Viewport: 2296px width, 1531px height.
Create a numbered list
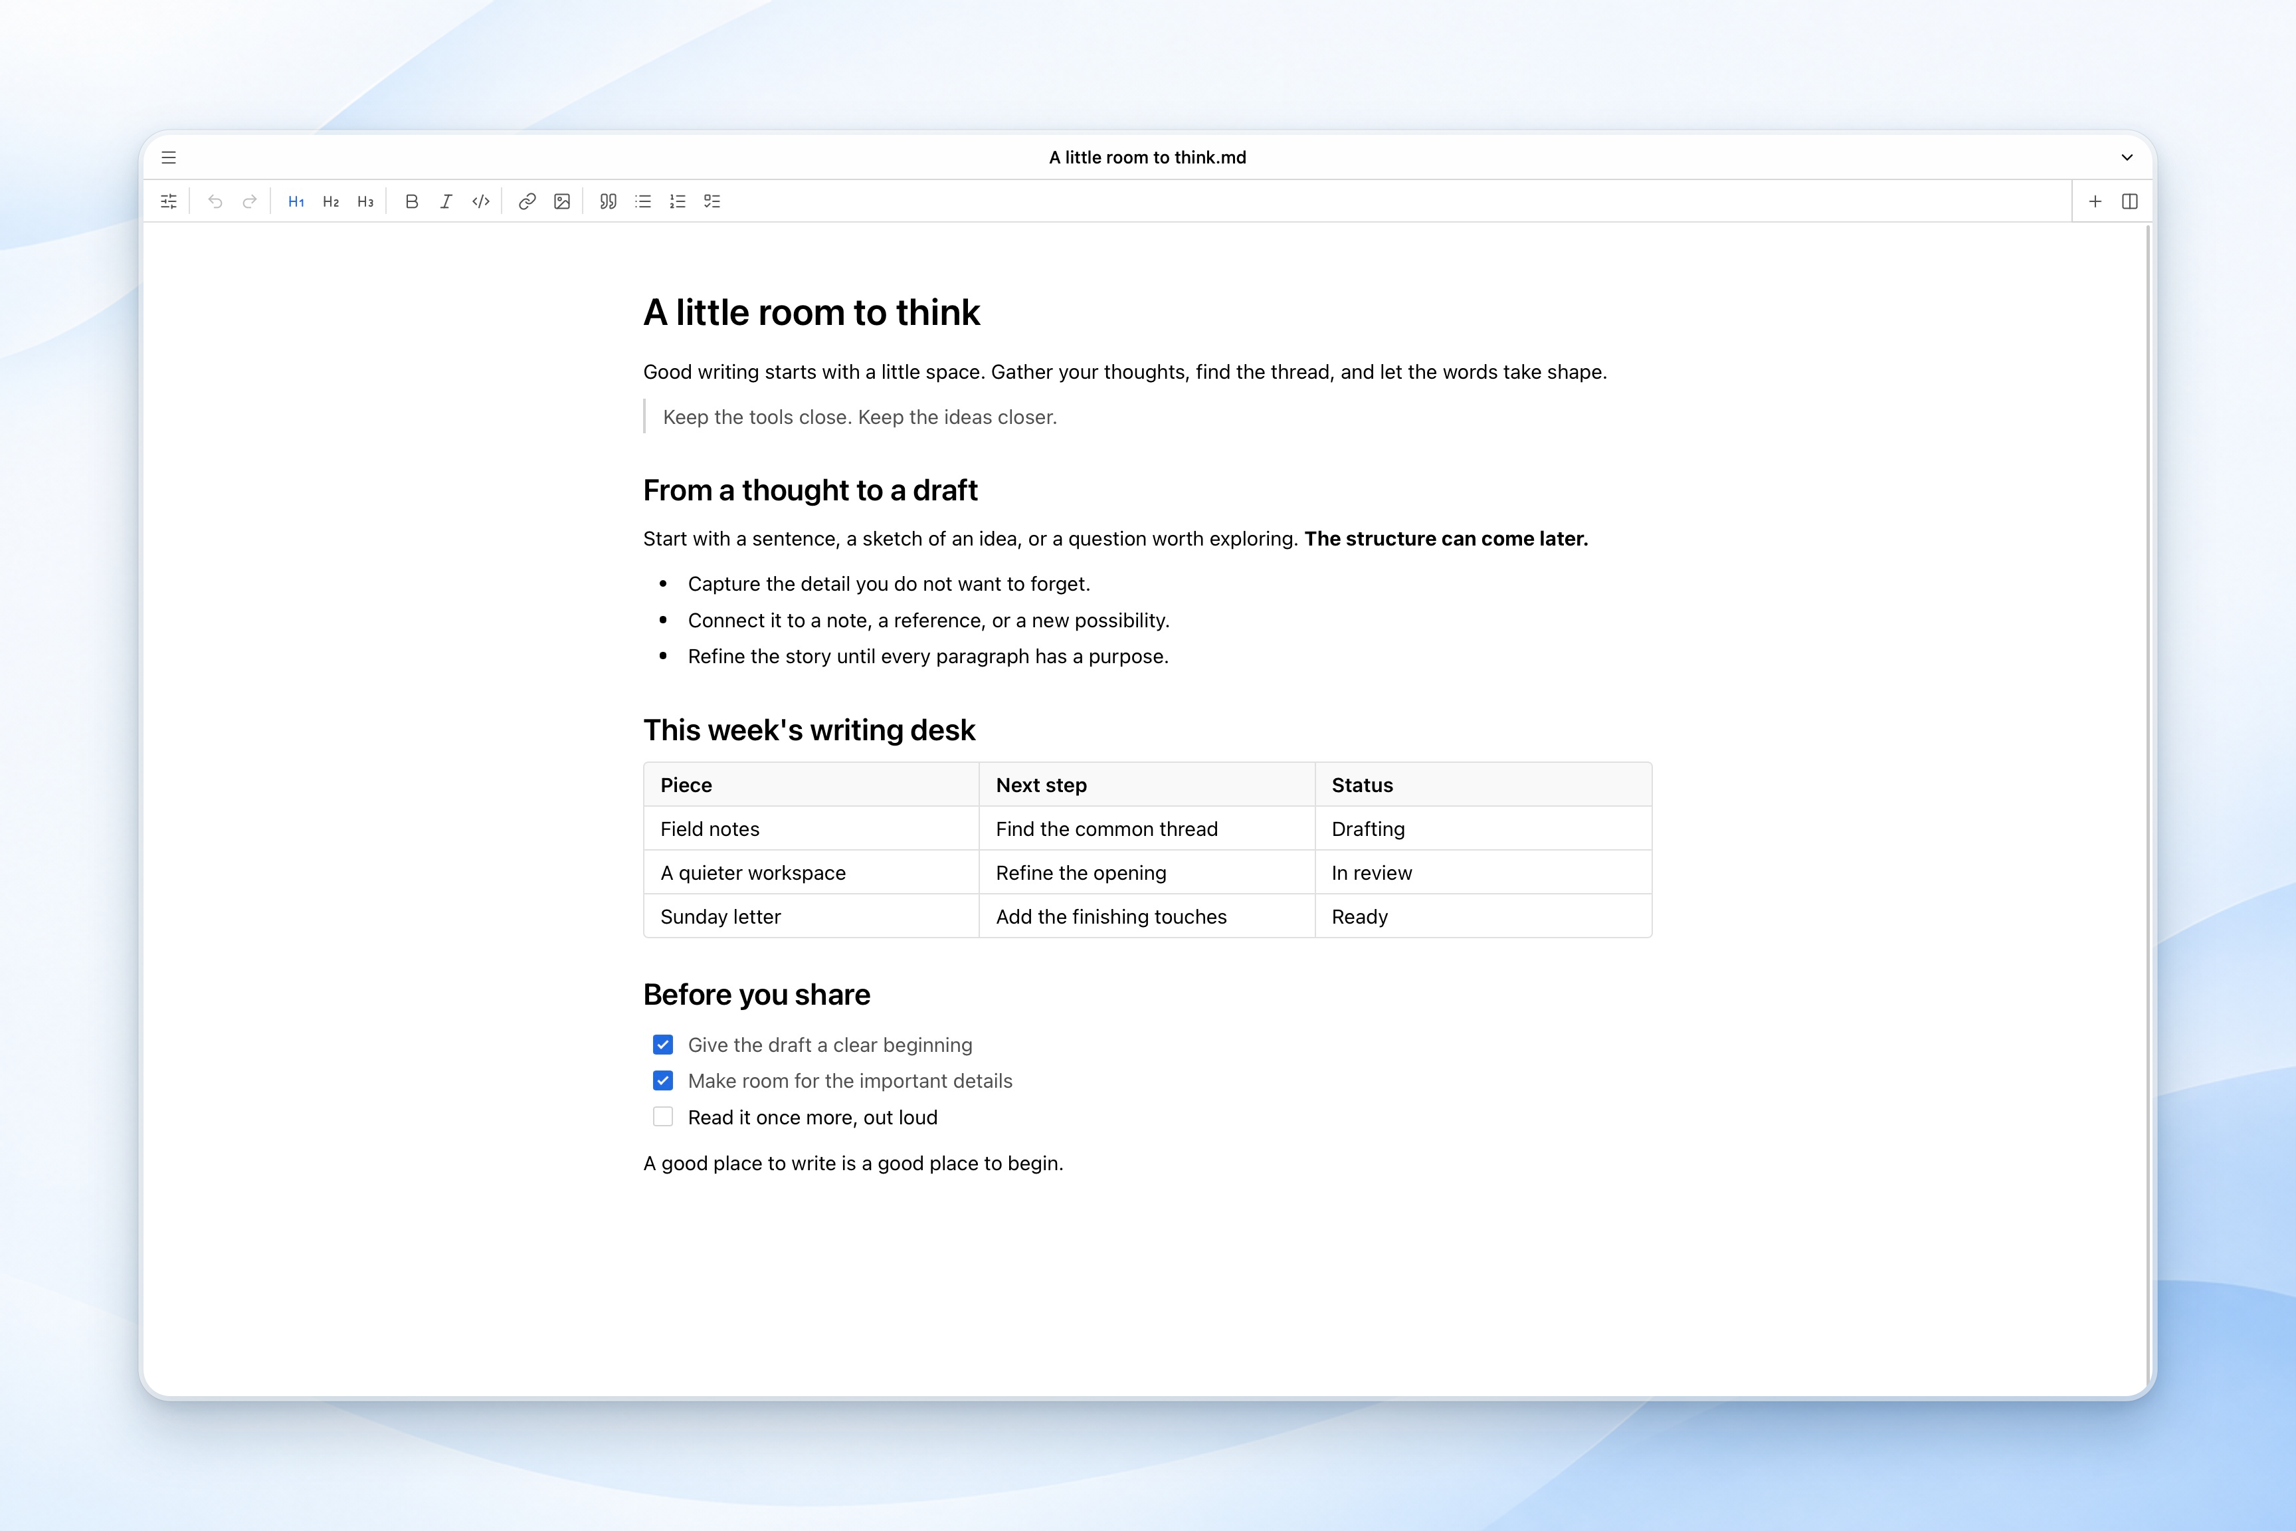click(678, 201)
